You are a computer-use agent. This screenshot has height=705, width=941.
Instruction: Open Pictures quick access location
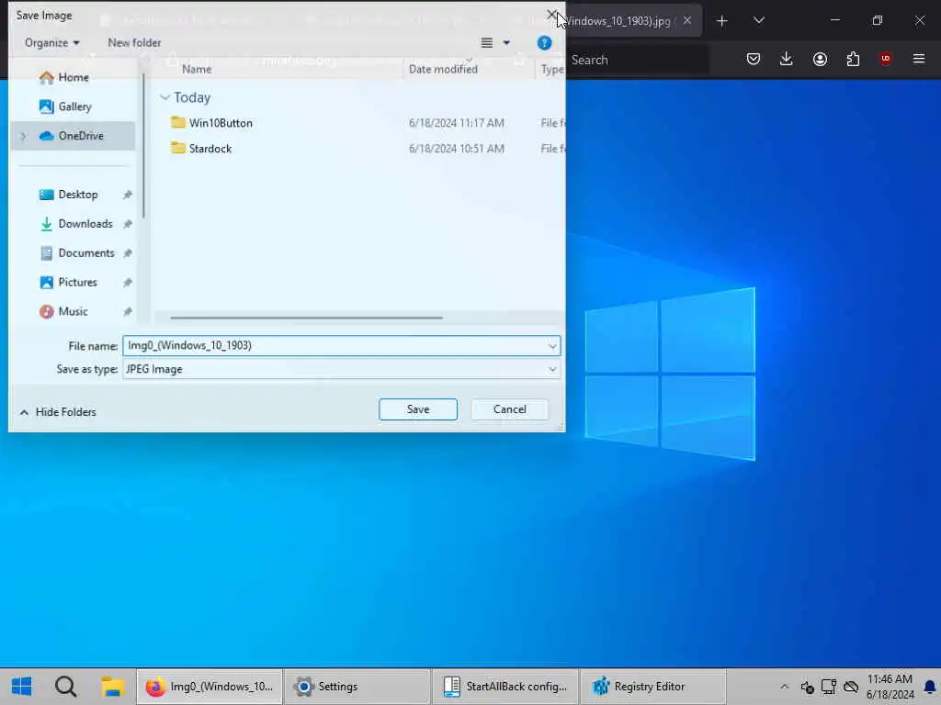68,283
